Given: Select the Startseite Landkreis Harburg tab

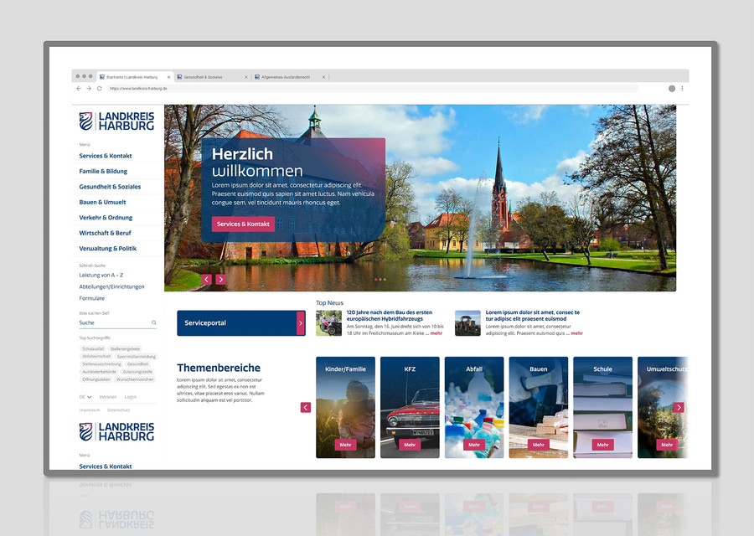Looking at the screenshot, I should [x=134, y=77].
